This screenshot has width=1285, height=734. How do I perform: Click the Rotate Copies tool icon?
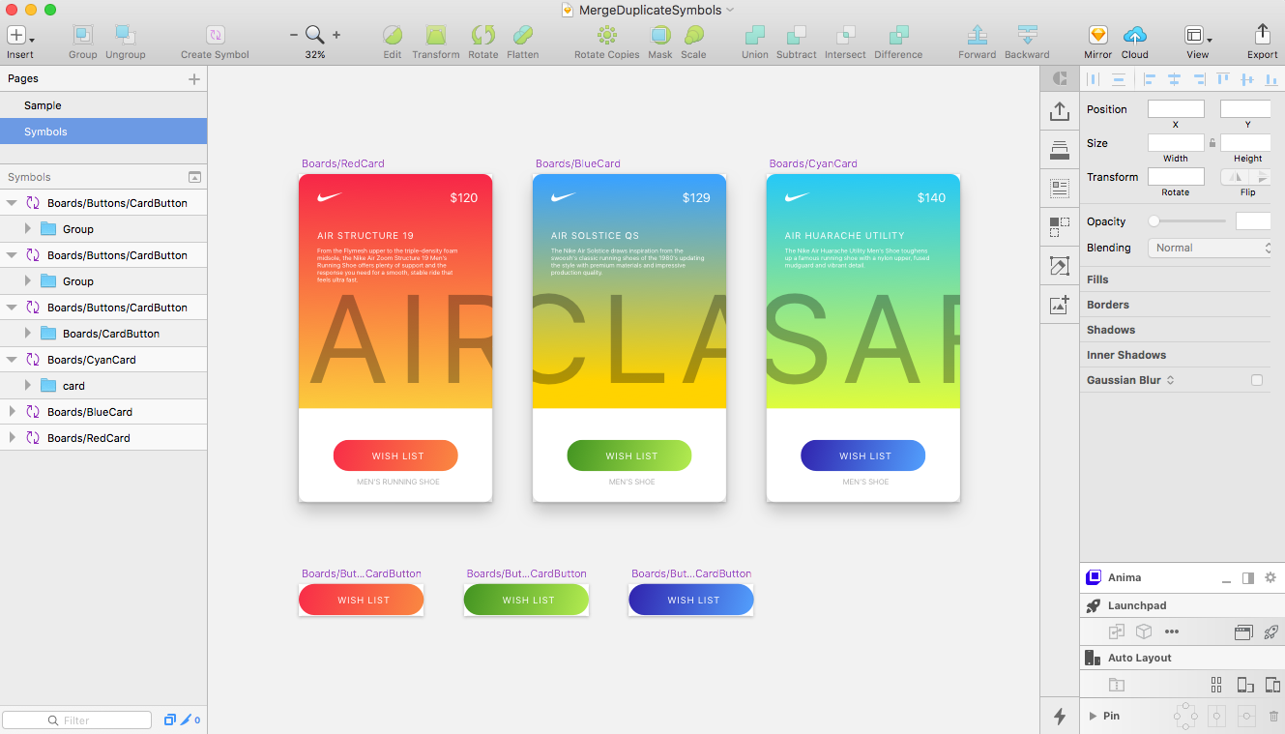[607, 36]
